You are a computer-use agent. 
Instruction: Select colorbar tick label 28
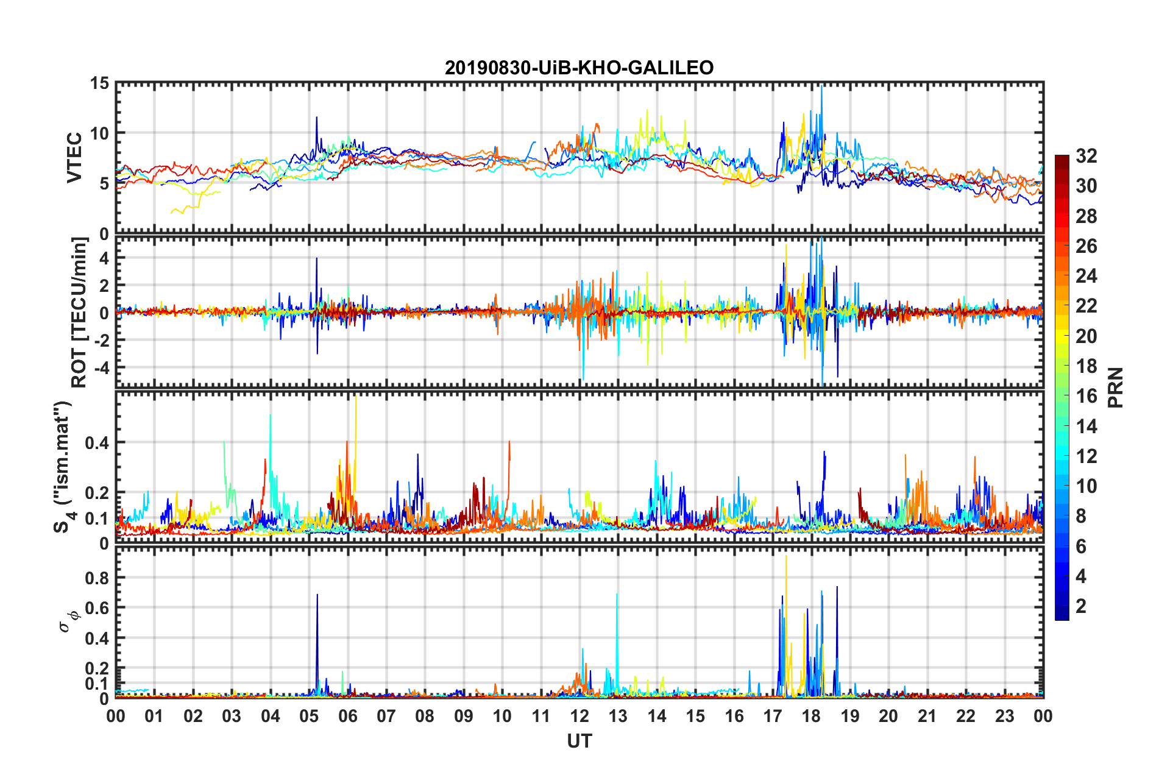(x=1086, y=216)
